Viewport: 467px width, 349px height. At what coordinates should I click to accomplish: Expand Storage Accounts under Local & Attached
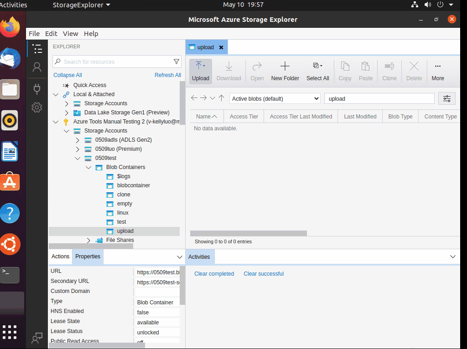tap(67, 103)
